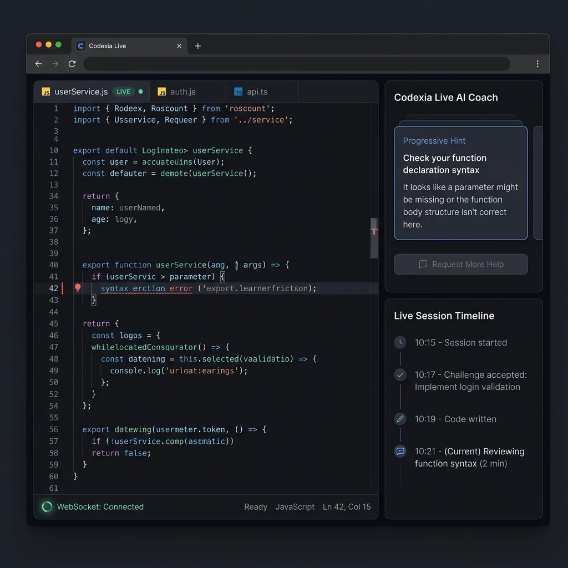Close the Codexia Live browser tab
The height and width of the screenshot is (568, 568).
[x=179, y=46]
